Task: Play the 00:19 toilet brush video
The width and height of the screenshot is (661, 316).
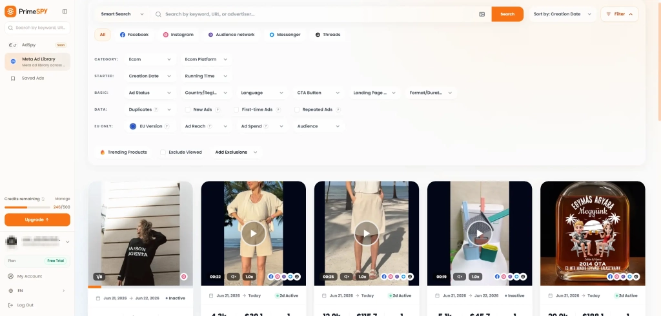Action: pos(480,233)
